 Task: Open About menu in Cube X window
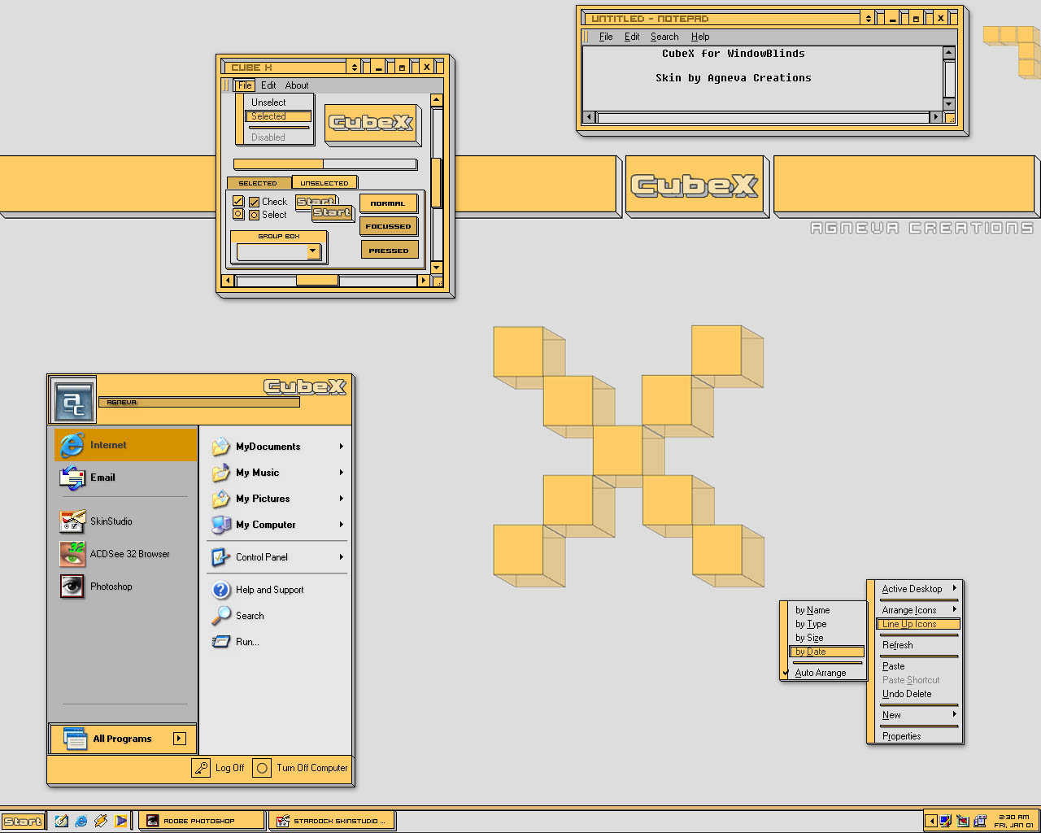(297, 85)
